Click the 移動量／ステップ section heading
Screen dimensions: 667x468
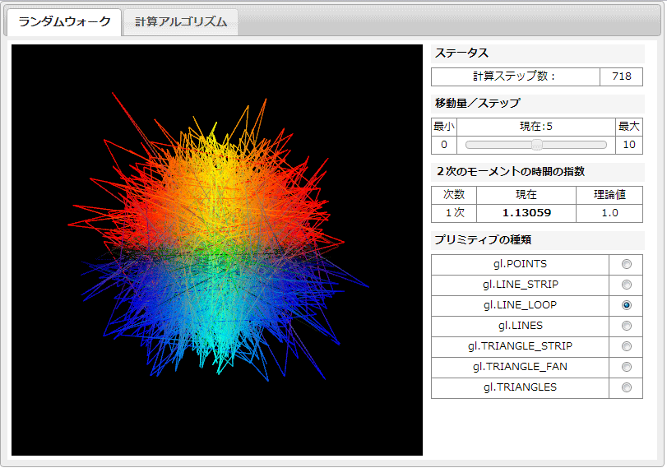pyautogui.click(x=477, y=103)
